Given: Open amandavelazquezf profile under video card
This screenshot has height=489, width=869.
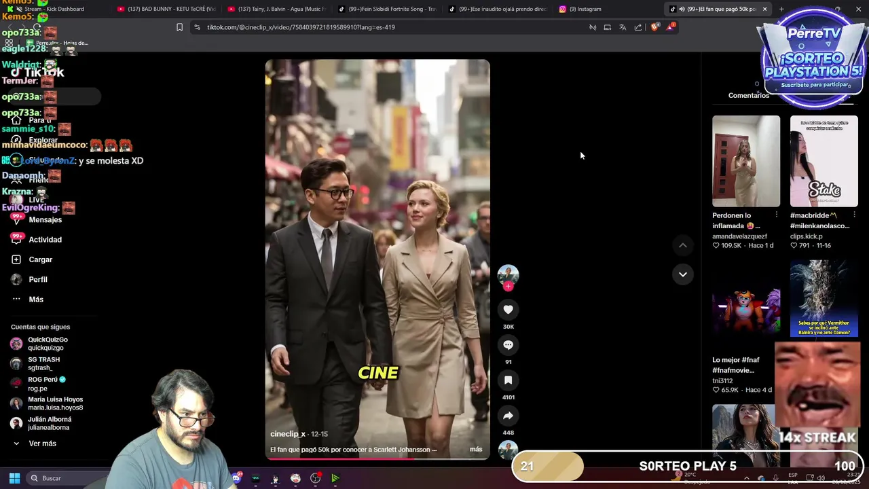Looking at the screenshot, I should coord(739,236).
